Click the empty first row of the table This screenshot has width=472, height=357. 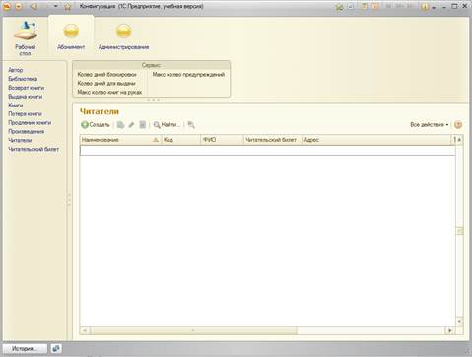tap(268, 151)
